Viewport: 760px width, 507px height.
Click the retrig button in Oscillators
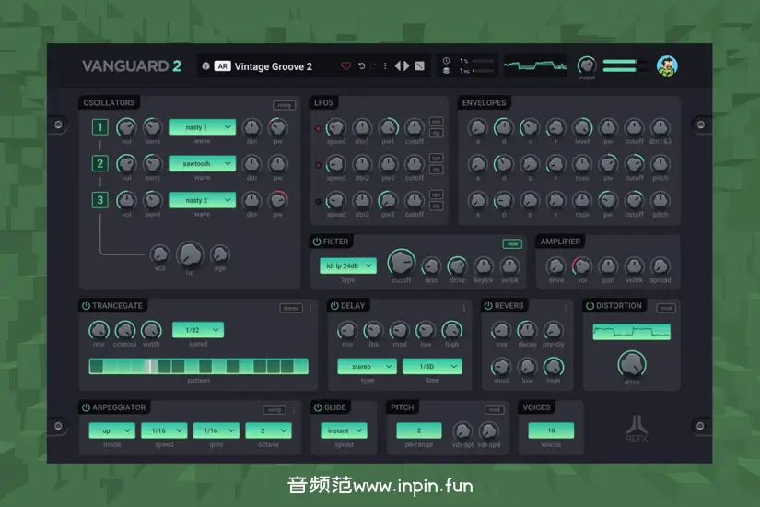click(x=284, y=105)
